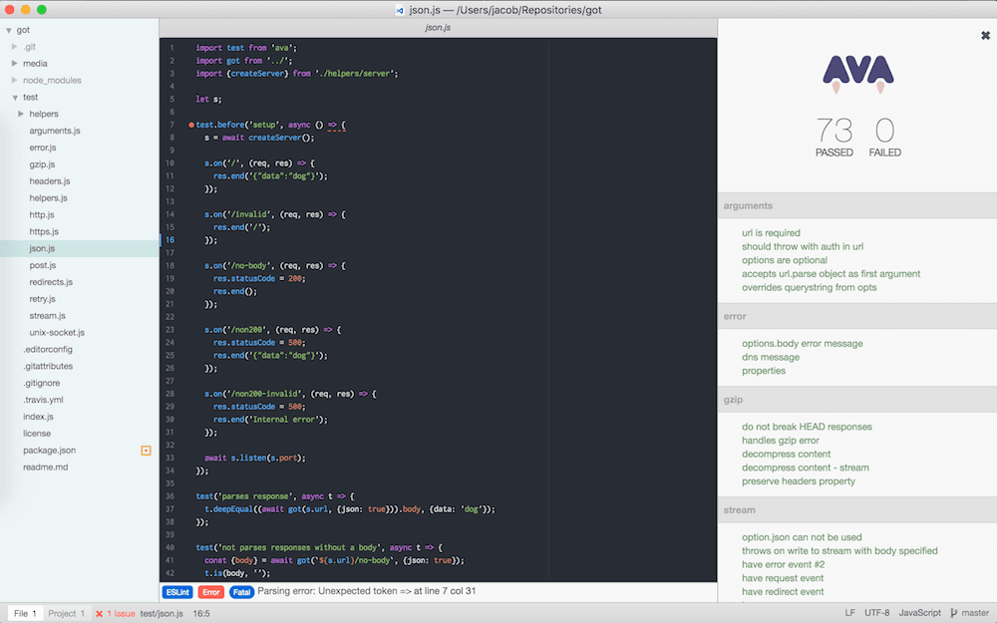Click the master branch label
The height and width of the screenshot is (623, 997).
click(x=975, y=613)
